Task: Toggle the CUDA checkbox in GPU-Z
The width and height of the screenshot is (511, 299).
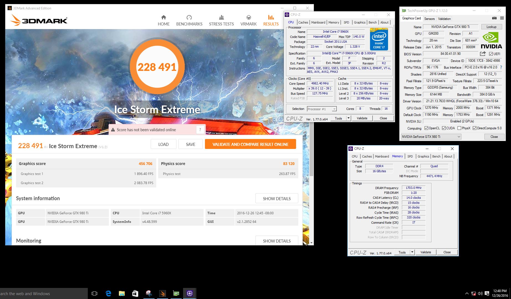Action: coord(444,128)
